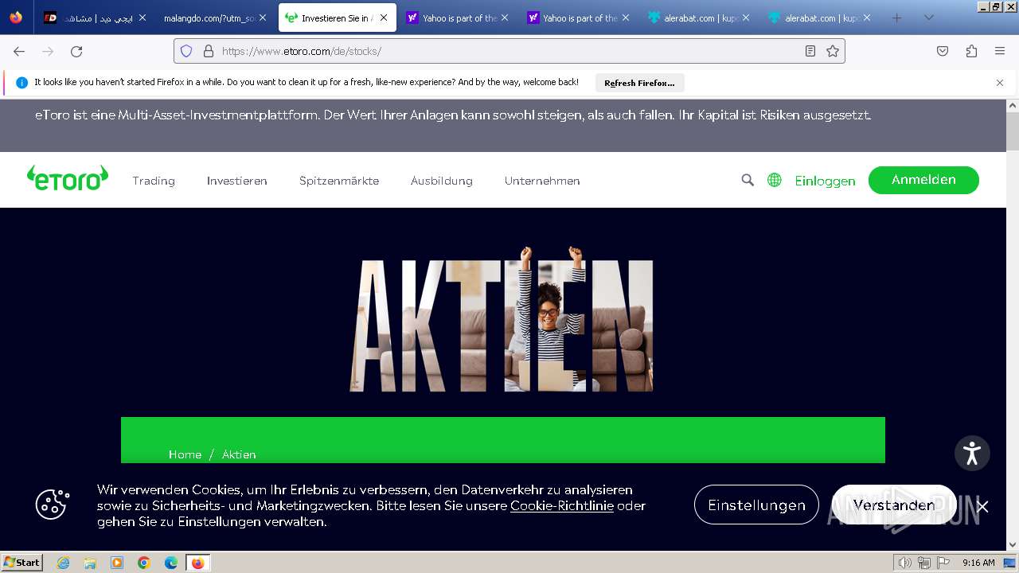Click the scrollbar down arrow
Viewport: 1019px width, 573px height.
coord(1013,545)
